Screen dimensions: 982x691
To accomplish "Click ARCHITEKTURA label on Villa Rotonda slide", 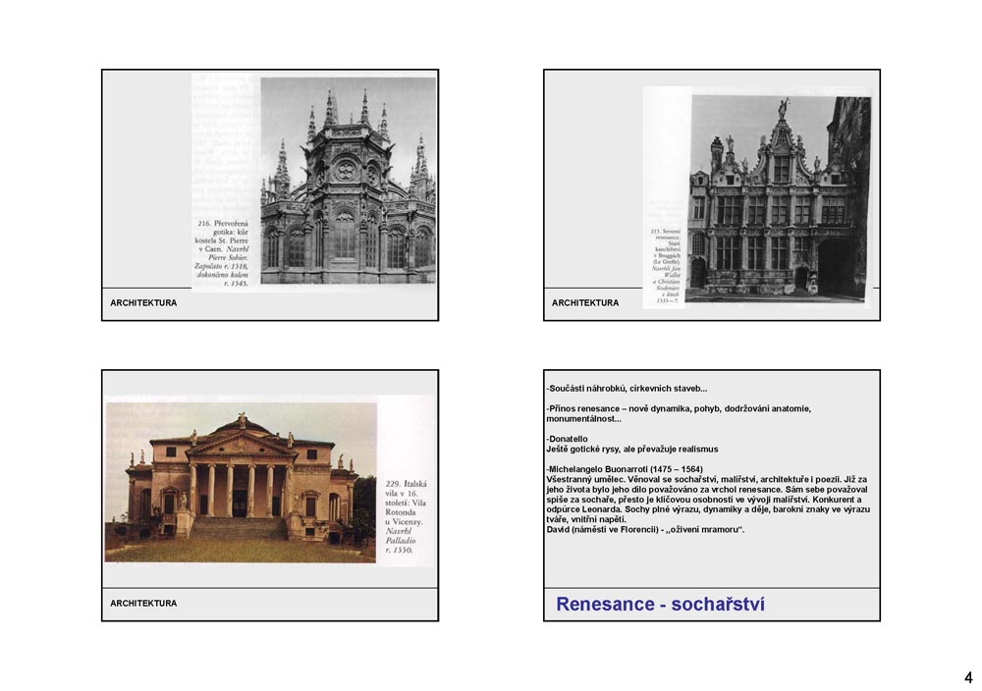I will click(x=143, y=604).
